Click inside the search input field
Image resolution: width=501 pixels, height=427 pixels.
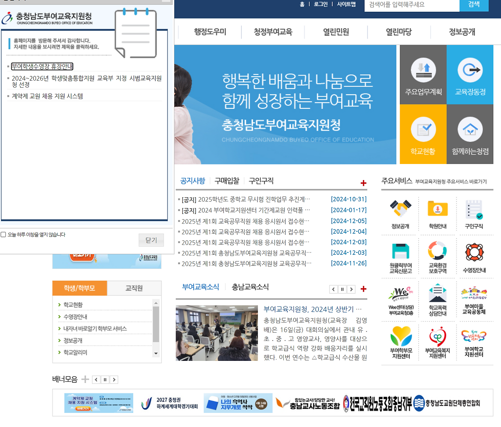click(x=411, y=5)
